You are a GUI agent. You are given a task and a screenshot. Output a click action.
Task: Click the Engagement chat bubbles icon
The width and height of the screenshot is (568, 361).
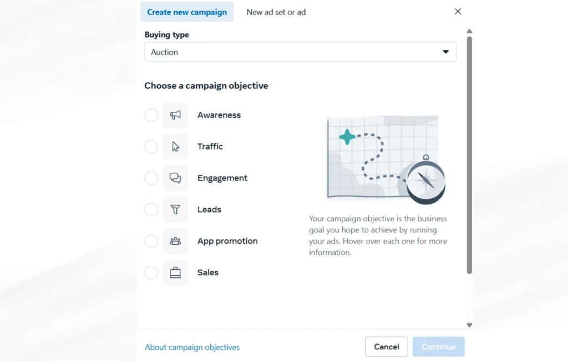click(x=175, y=178)
